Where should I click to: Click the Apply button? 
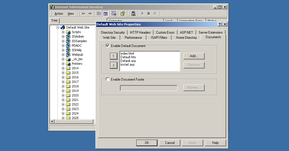point(192,143)
